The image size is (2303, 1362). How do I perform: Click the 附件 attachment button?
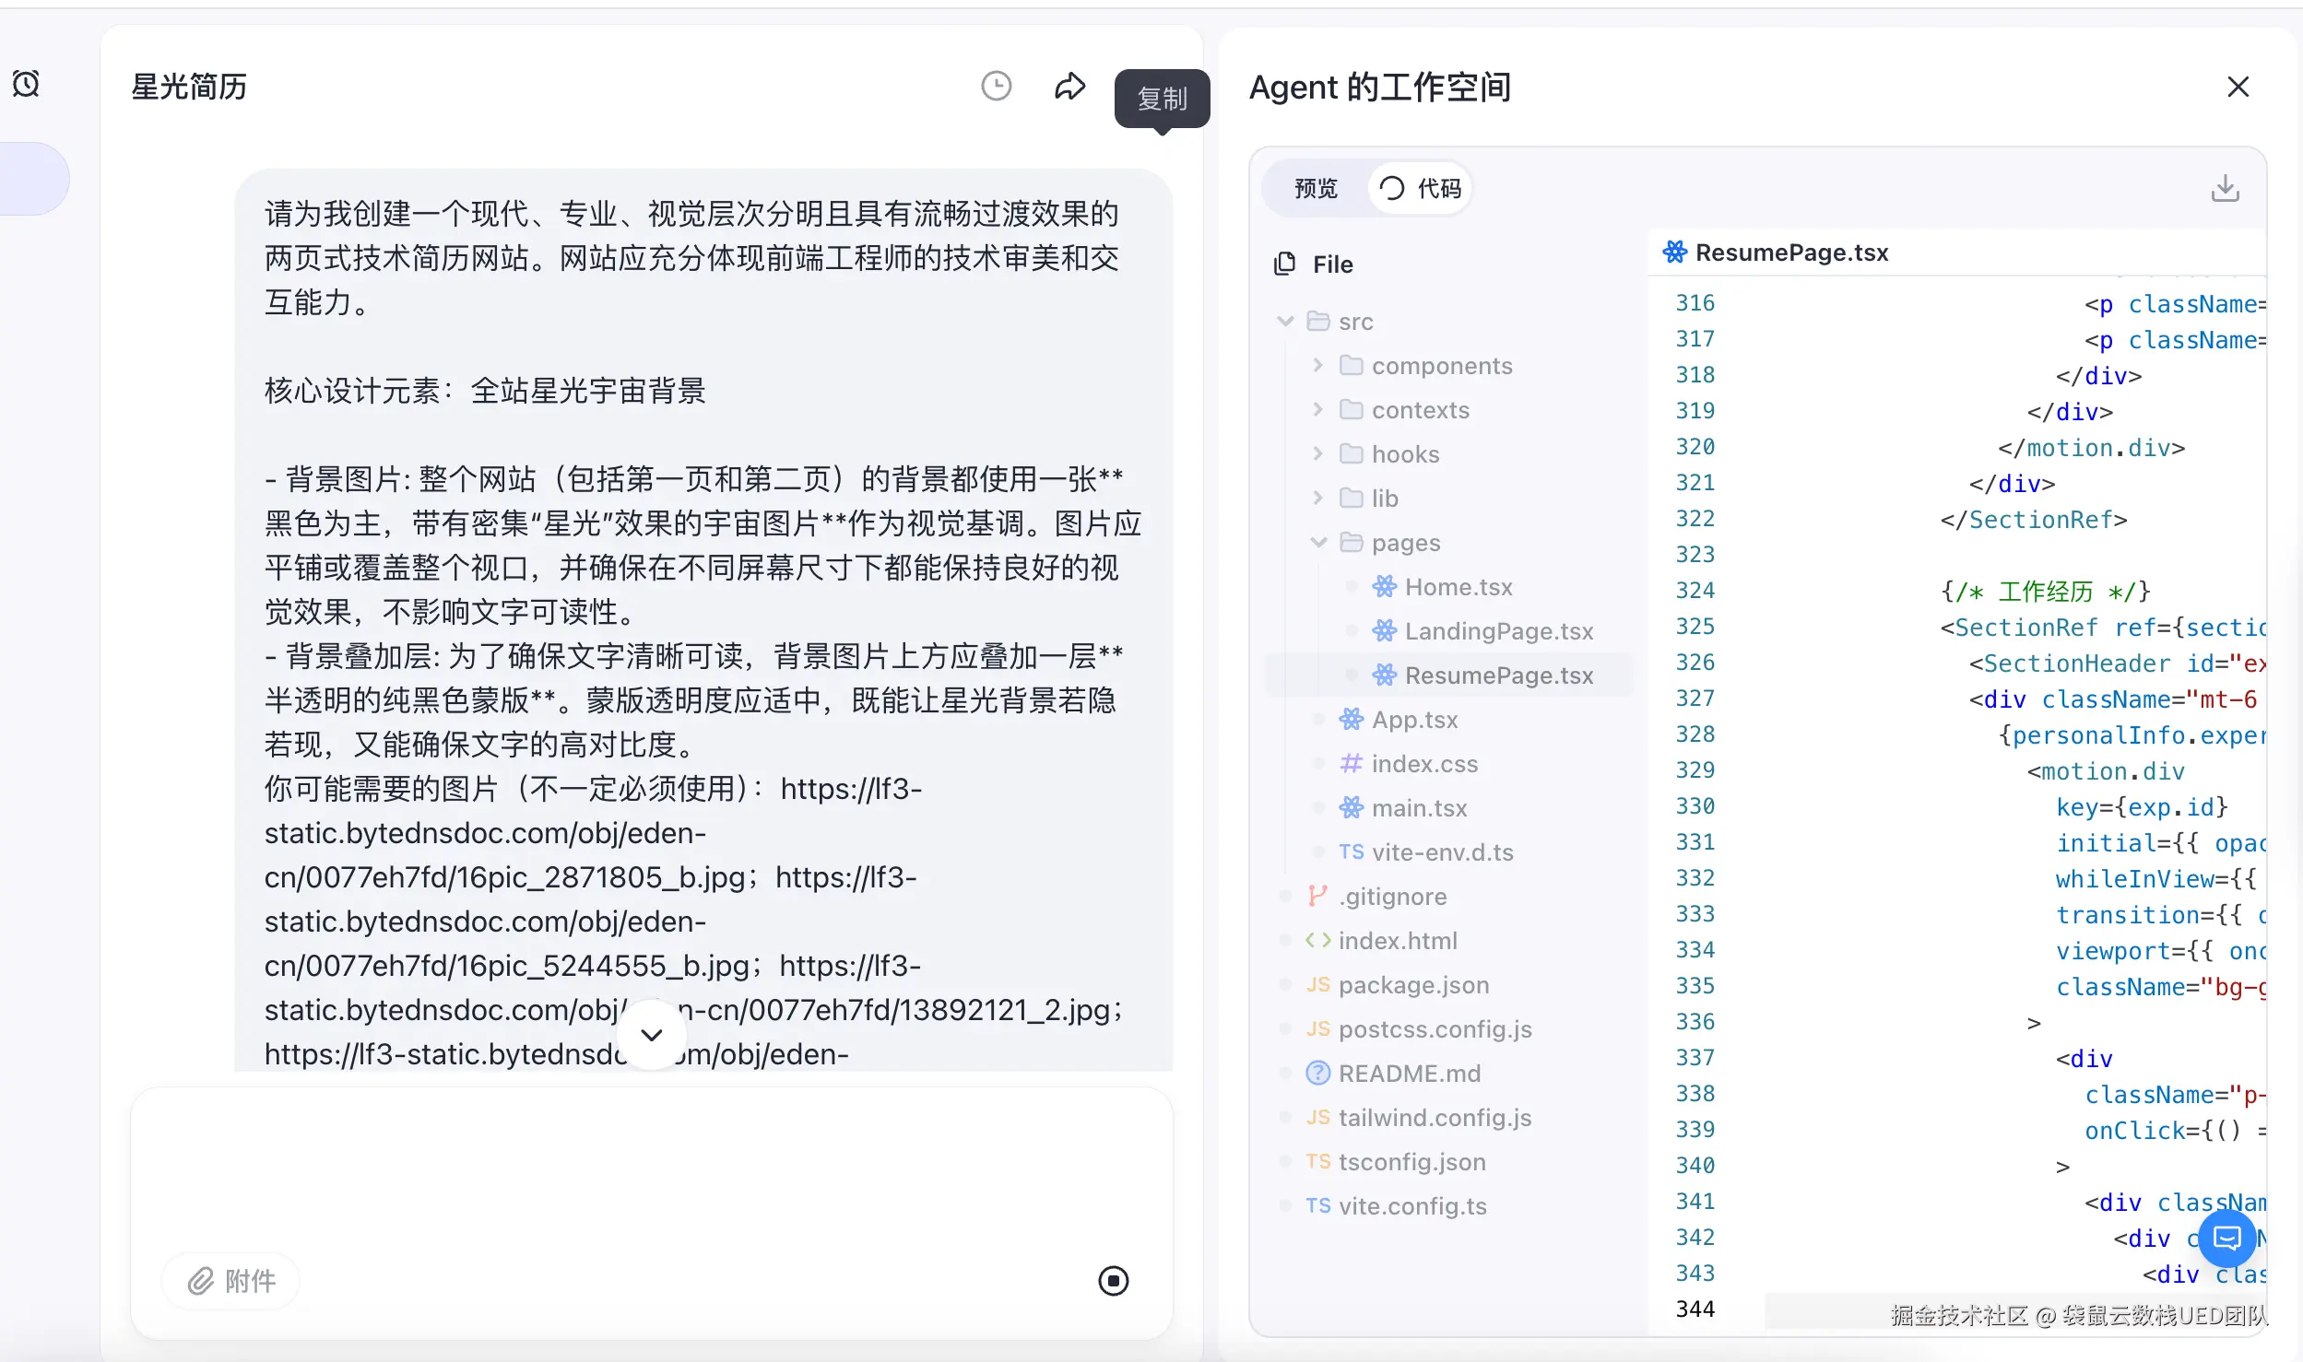click(231, 1280)
